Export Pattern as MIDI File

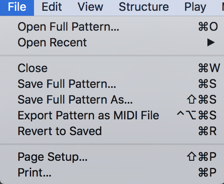coord(112,115)
